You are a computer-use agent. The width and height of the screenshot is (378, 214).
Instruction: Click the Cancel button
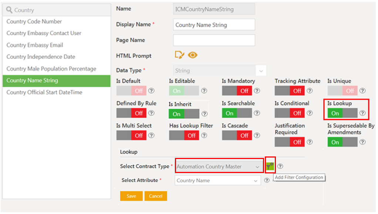pos(156,196)
